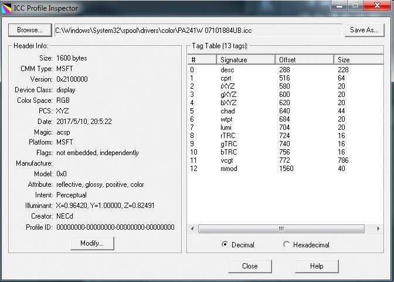Select the rXYZ tag row

point(285,86)
